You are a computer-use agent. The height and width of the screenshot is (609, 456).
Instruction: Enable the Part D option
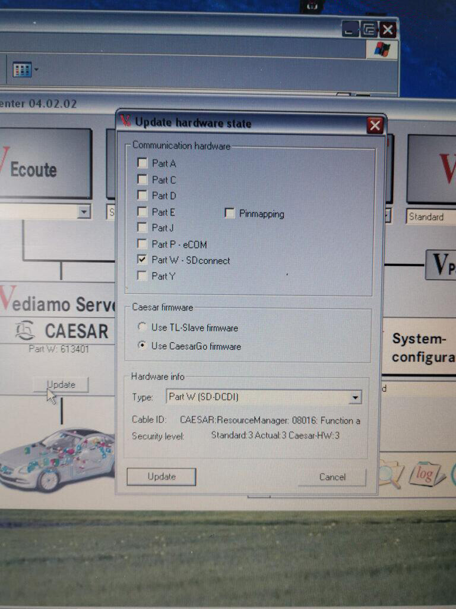pos(142,195)
